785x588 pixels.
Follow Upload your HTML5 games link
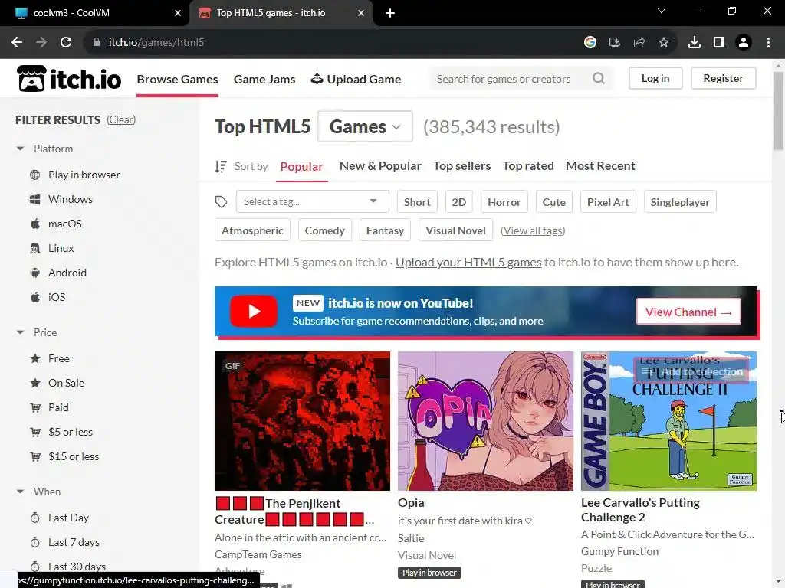468,262
